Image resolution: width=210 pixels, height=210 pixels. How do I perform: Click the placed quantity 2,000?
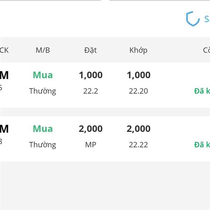[91, 129]
